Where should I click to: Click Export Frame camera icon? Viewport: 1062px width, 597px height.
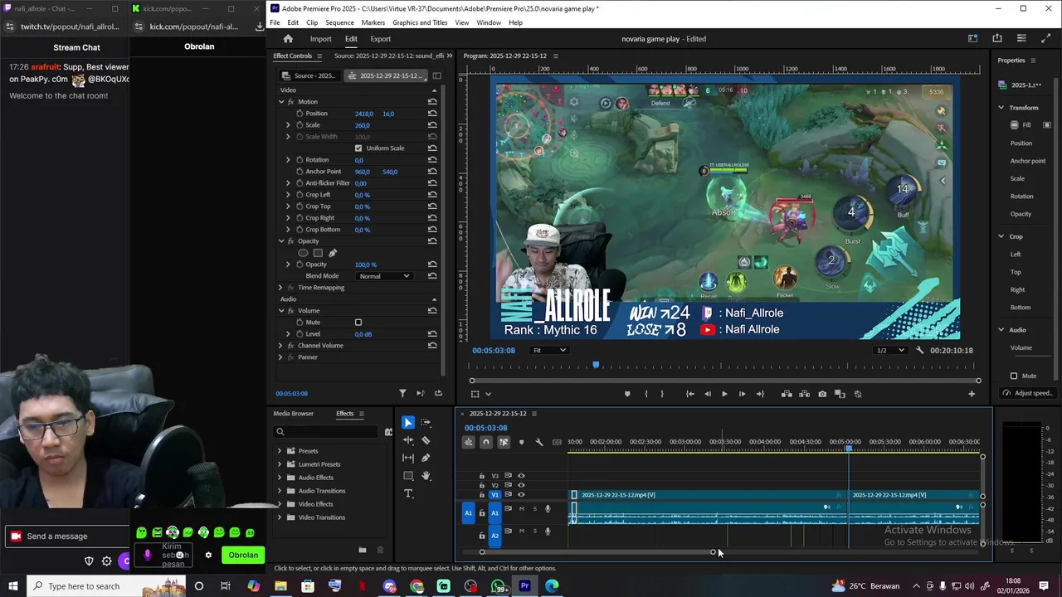(x=822, y=394)
